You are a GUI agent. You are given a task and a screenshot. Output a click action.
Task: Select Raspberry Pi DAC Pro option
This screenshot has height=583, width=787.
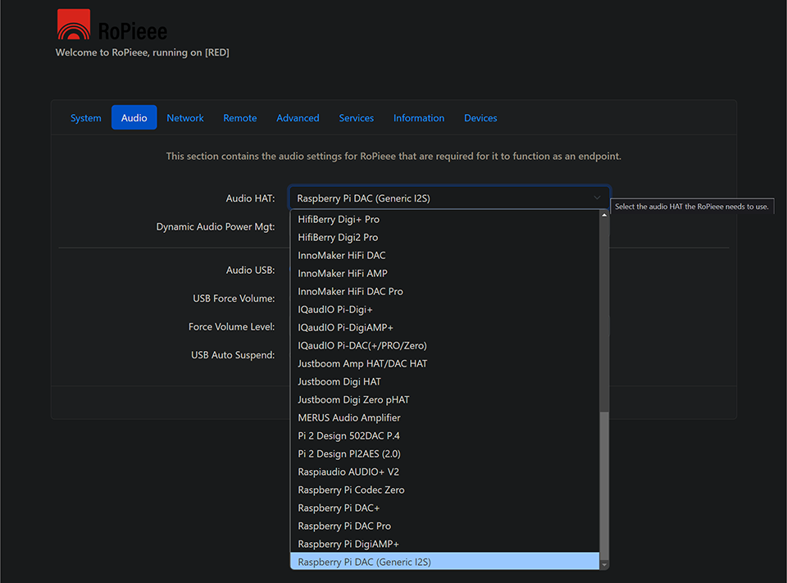tap(344, 526)
